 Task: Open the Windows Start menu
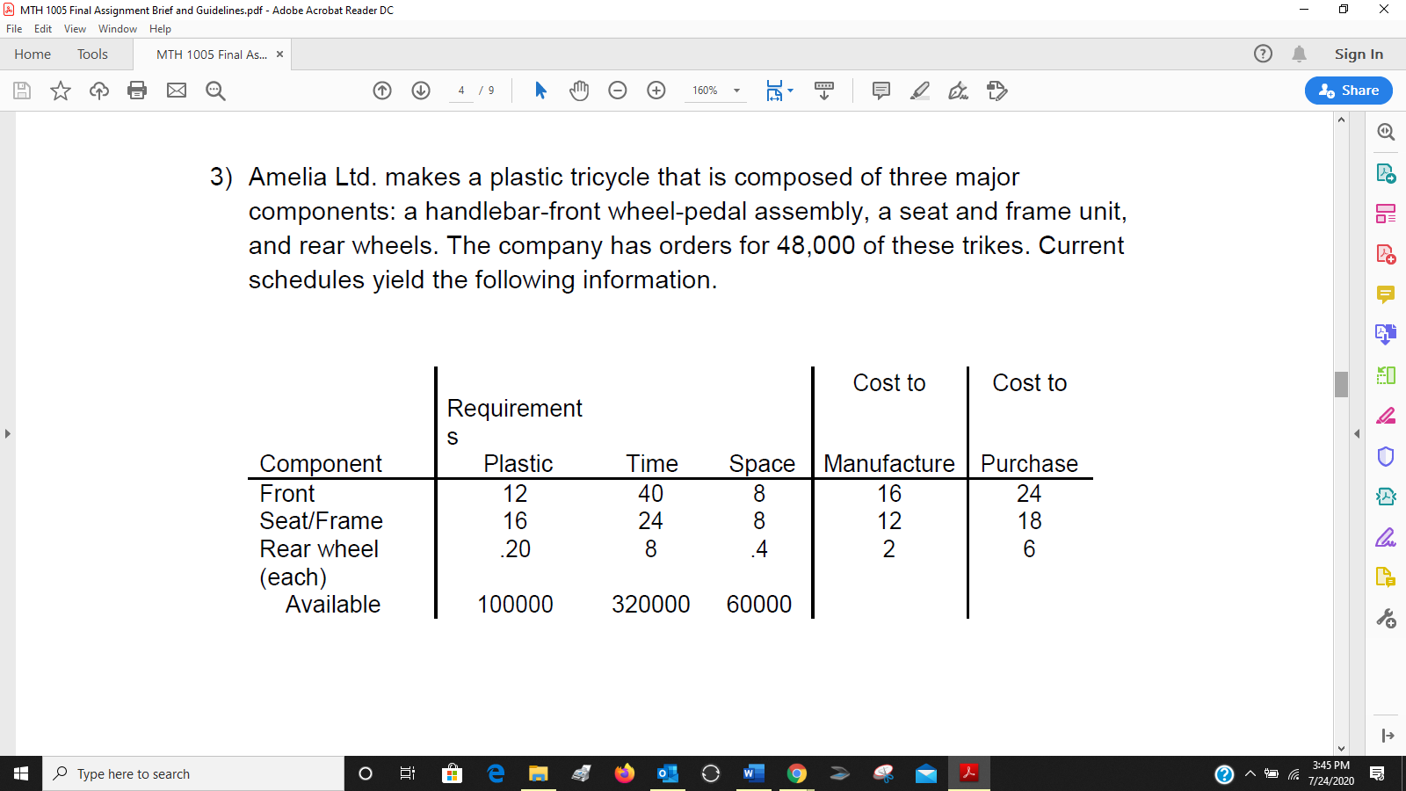pos(21,773)
